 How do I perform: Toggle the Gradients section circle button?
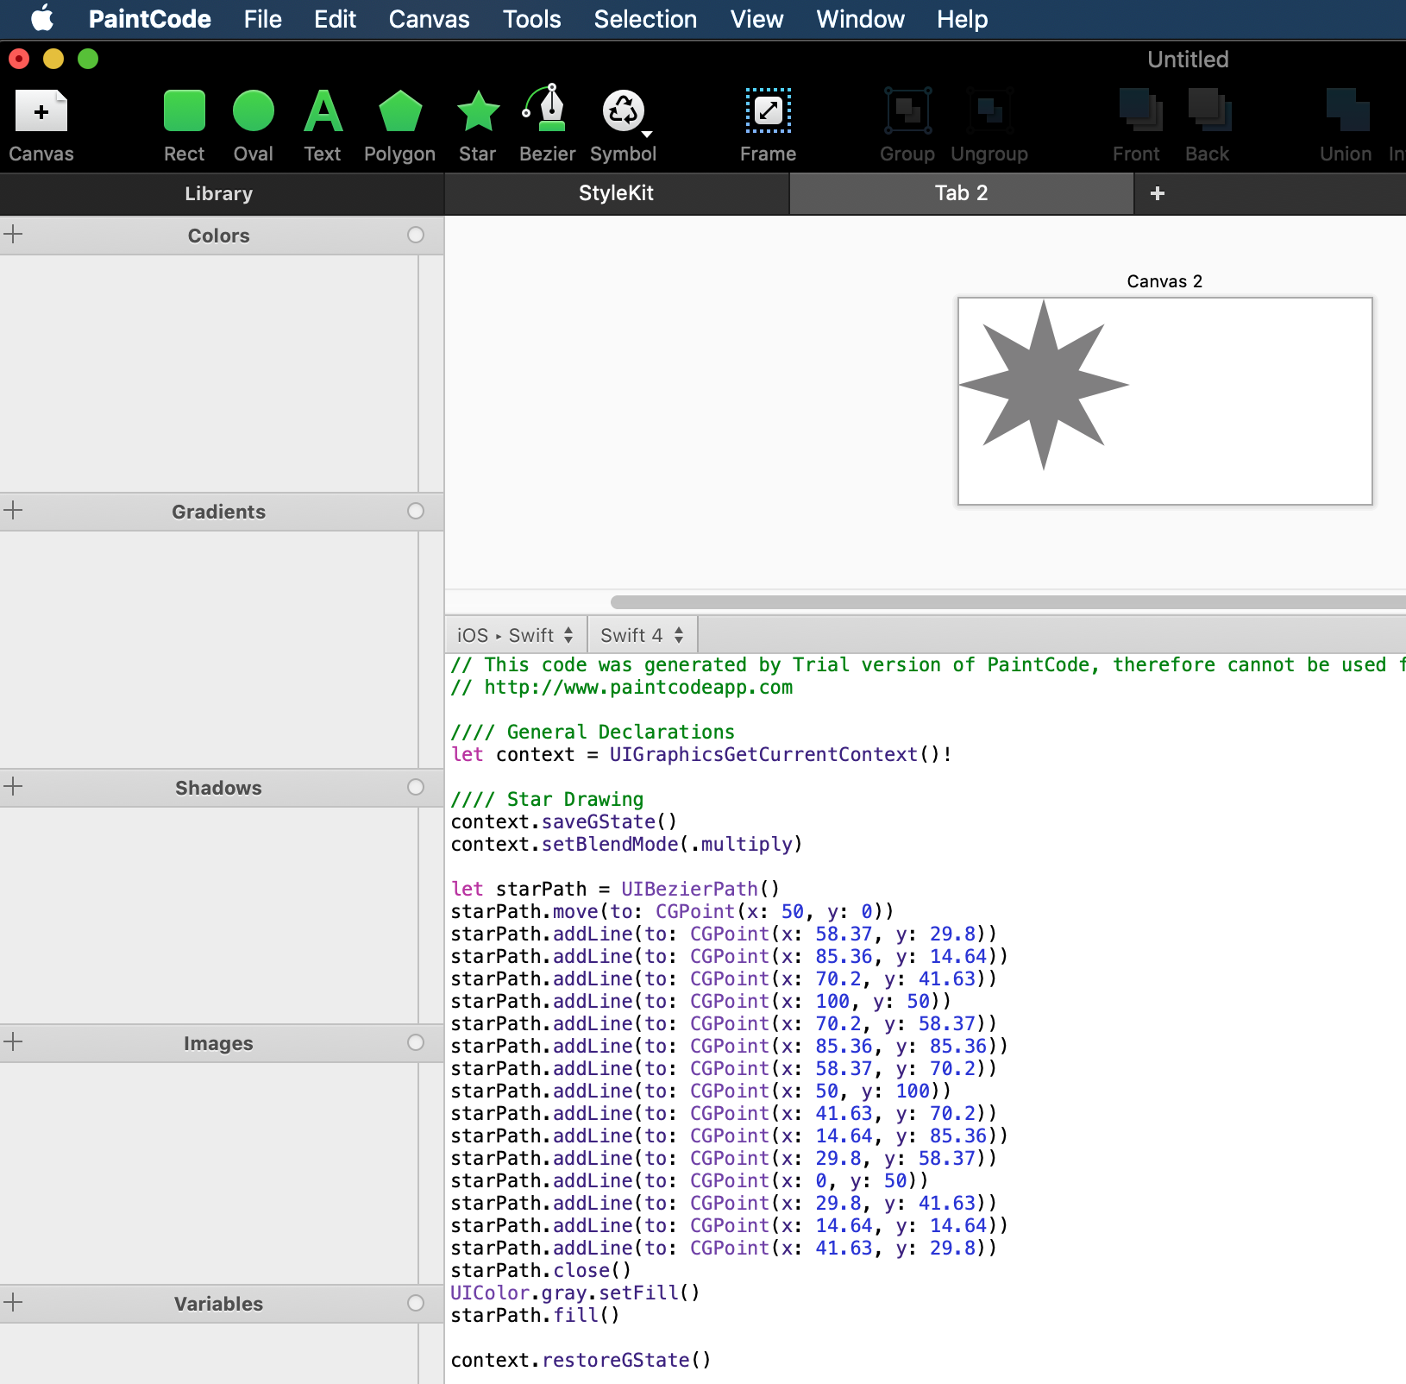(x=416, y=511)
